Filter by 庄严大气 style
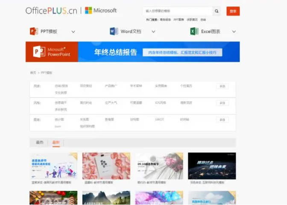287x205 pixels. coord(111,102)
